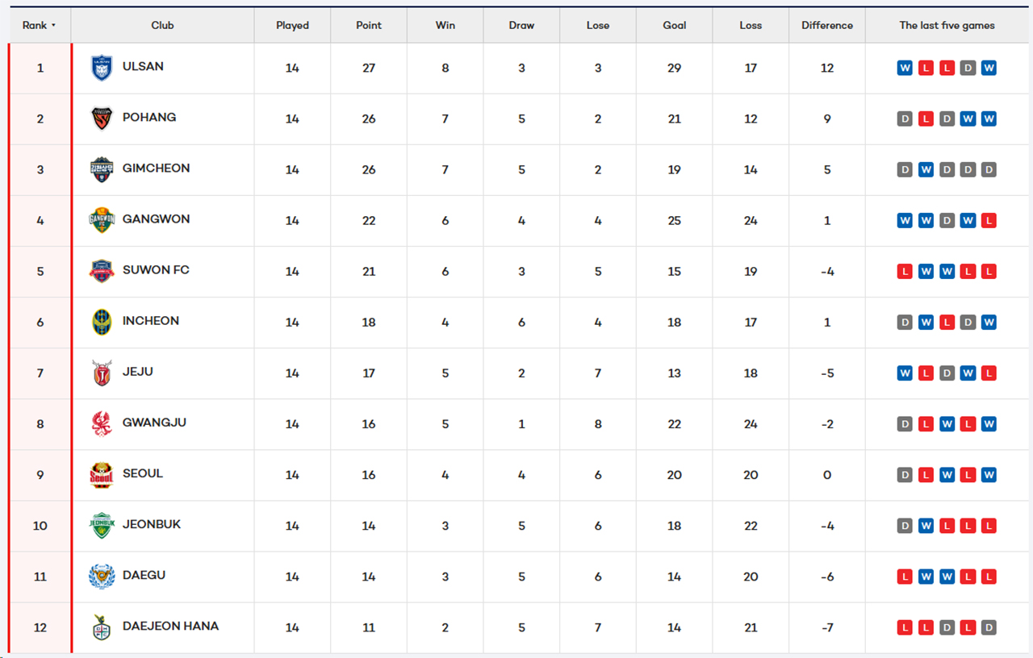Click Pohang's red L result badge
This screenshot has width=1033, height=658.
coord(926,119)
